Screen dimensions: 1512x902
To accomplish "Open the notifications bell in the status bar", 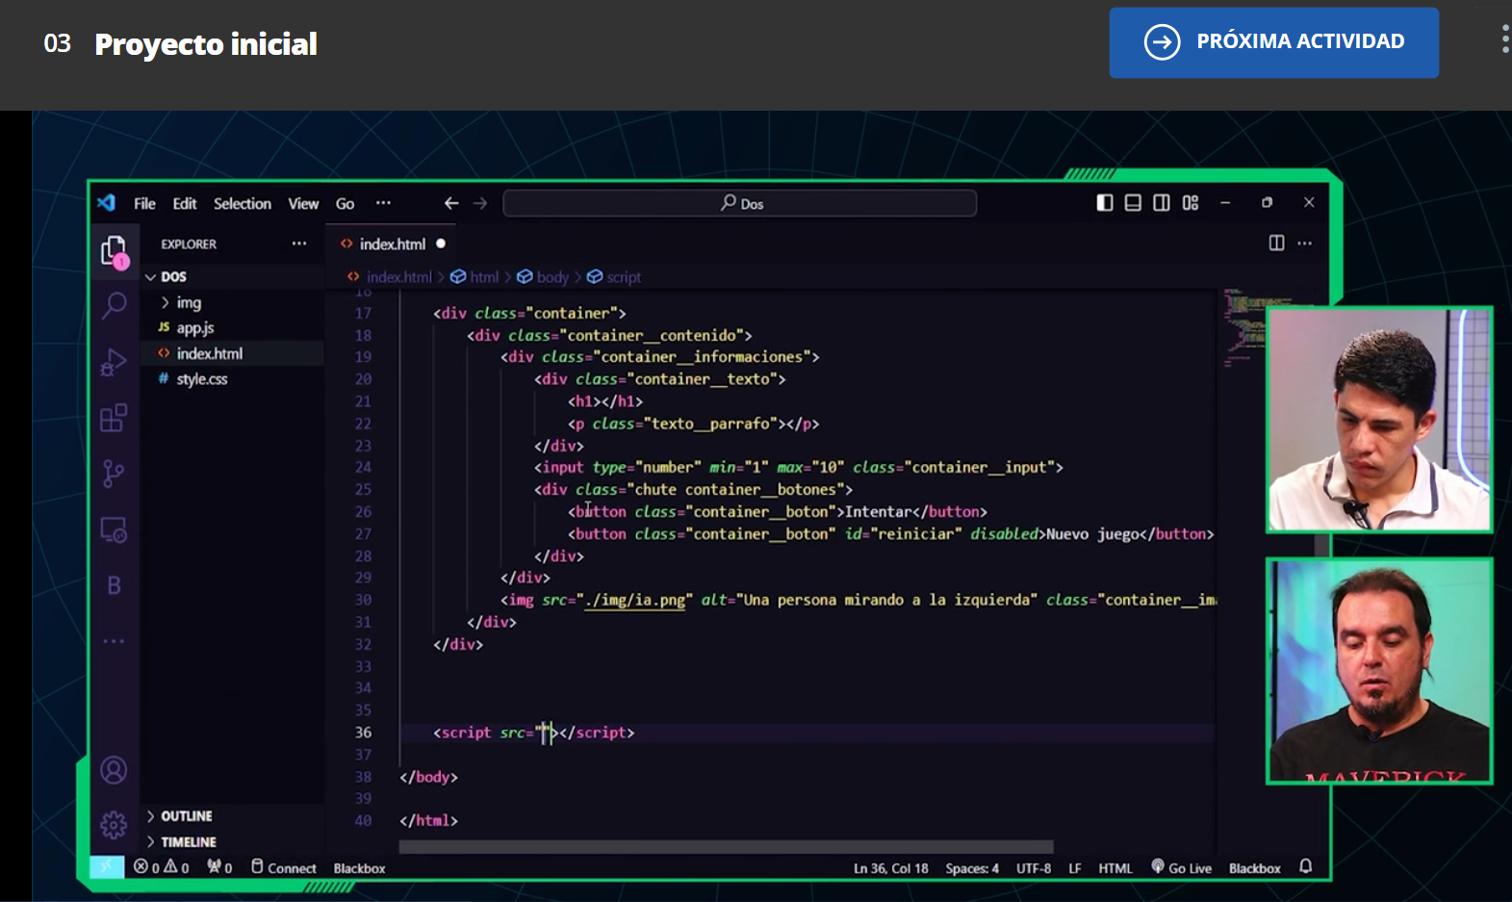I will 1305,866.
